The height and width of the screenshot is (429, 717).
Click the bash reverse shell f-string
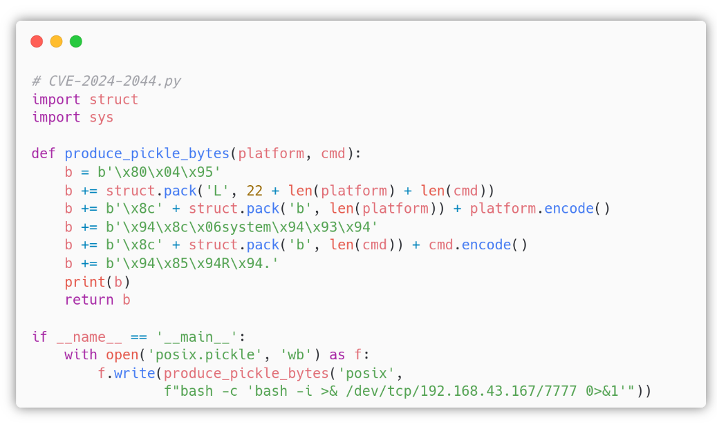[x=399, y=391]
